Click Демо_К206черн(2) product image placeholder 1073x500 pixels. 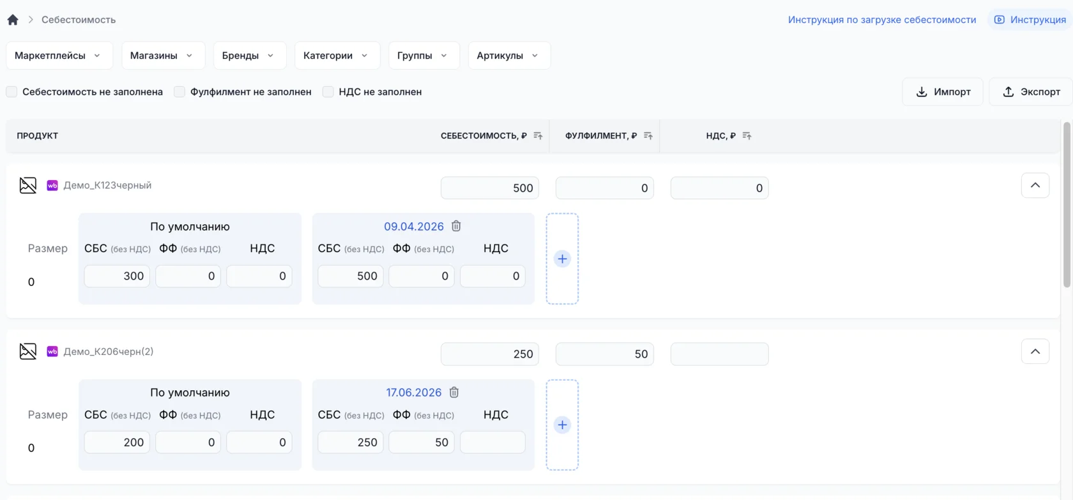point(28,351)
